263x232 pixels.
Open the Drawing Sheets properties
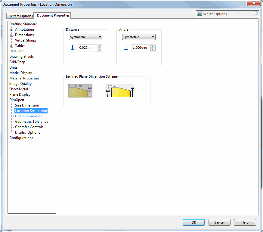[x=21, y=57]
